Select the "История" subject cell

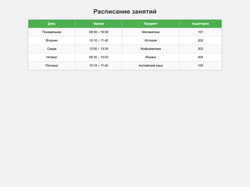click(x=150, y=40)
